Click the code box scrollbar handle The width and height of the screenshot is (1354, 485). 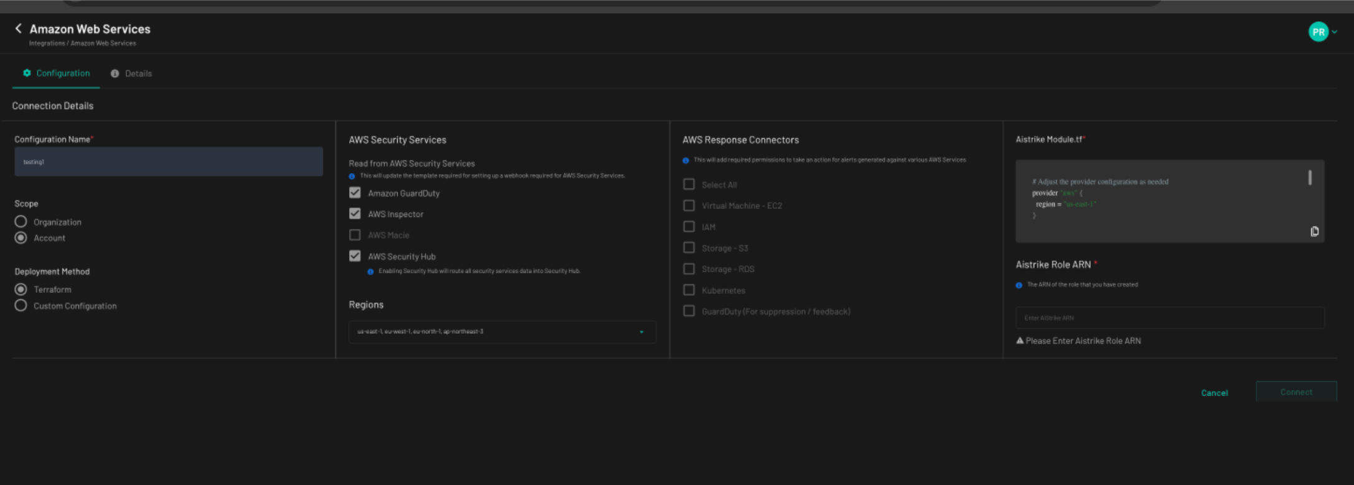pos(1310,178)
